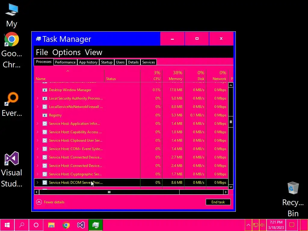
Task: Sort processes by Network column
Action: [x=217, y=75]
